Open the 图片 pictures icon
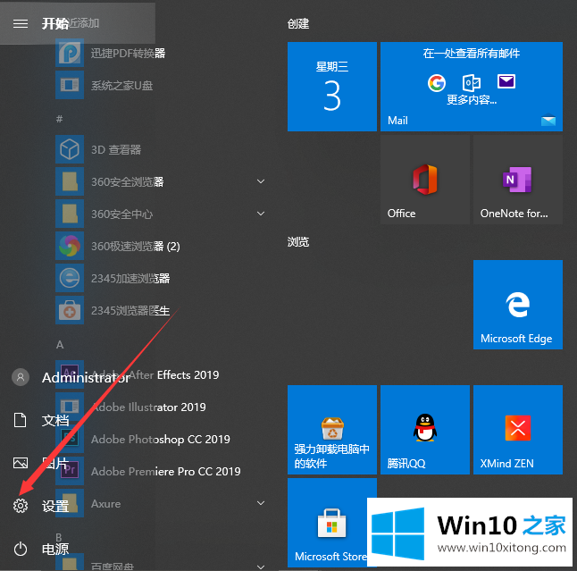 [x=21, y=463]
